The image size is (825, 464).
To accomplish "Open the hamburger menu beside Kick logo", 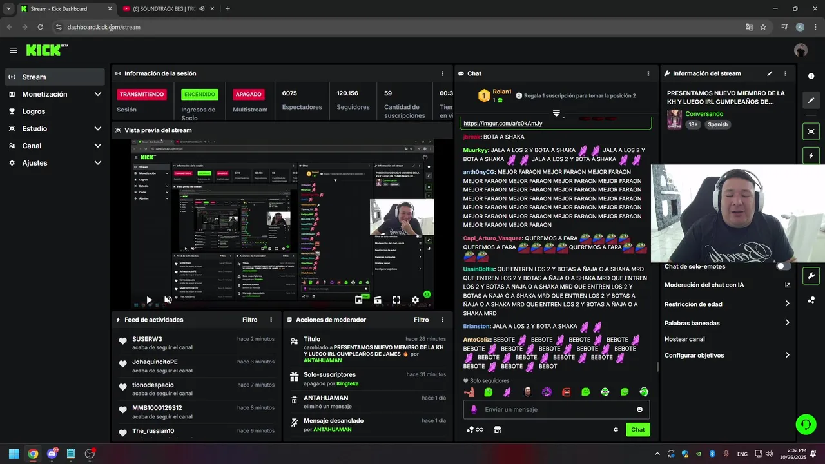I will tap(14, 50).
